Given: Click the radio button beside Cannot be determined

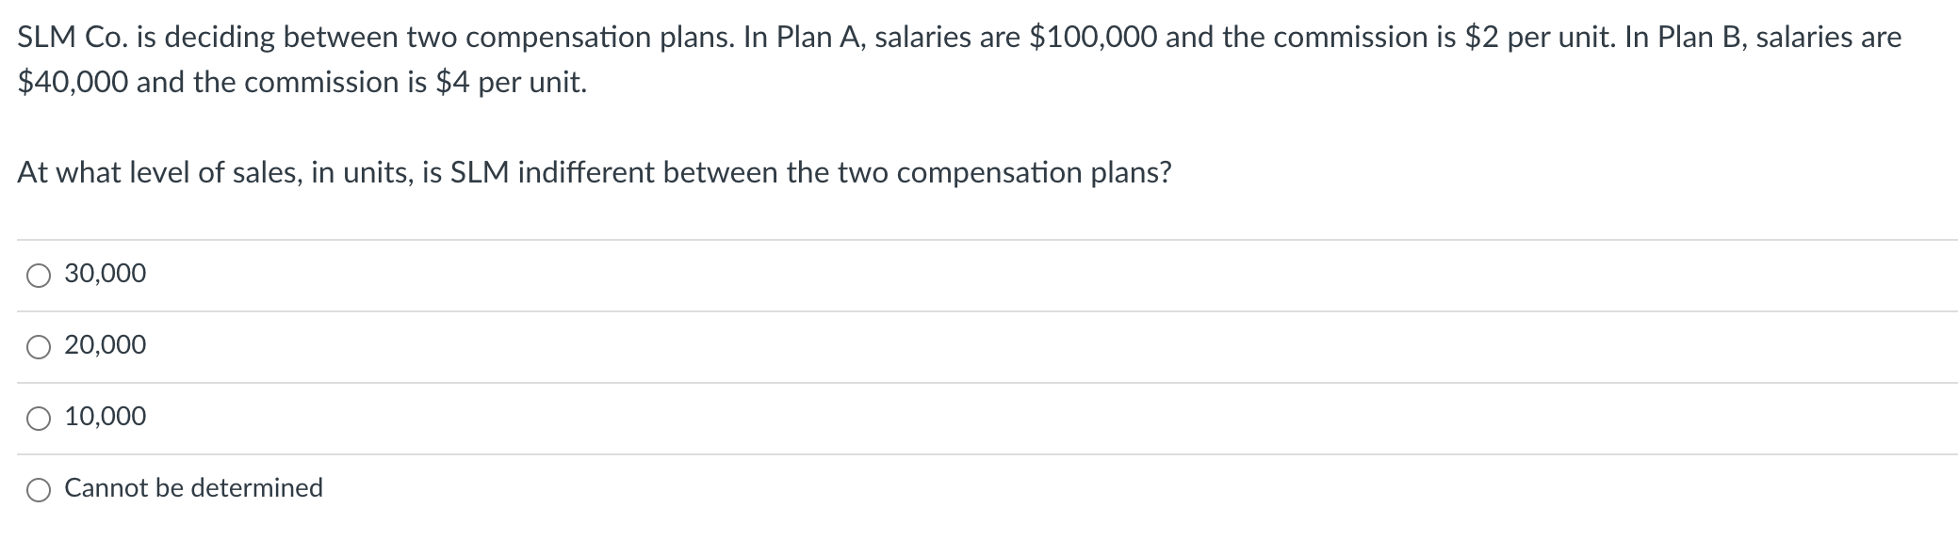Looking at the screenshot, I should tap(38, 489).
